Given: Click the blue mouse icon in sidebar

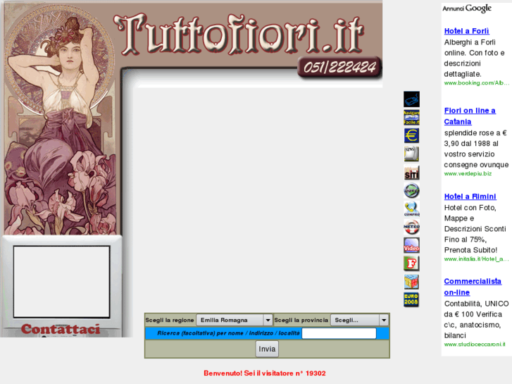Looking at the screenshot, I should (411, 99).
